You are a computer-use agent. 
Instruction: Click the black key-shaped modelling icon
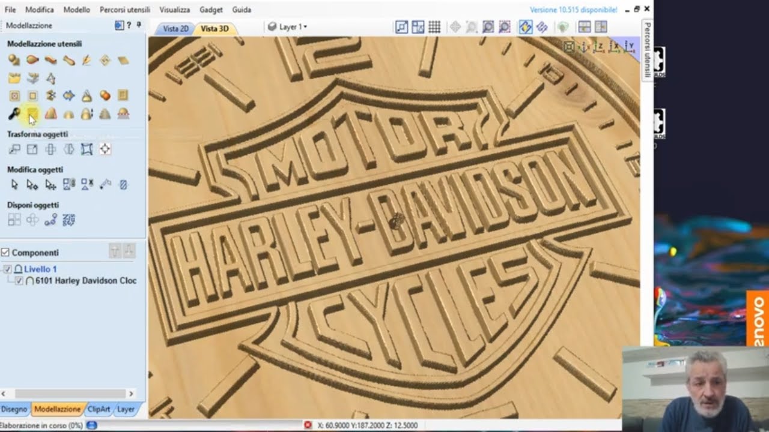coord(14,113)
